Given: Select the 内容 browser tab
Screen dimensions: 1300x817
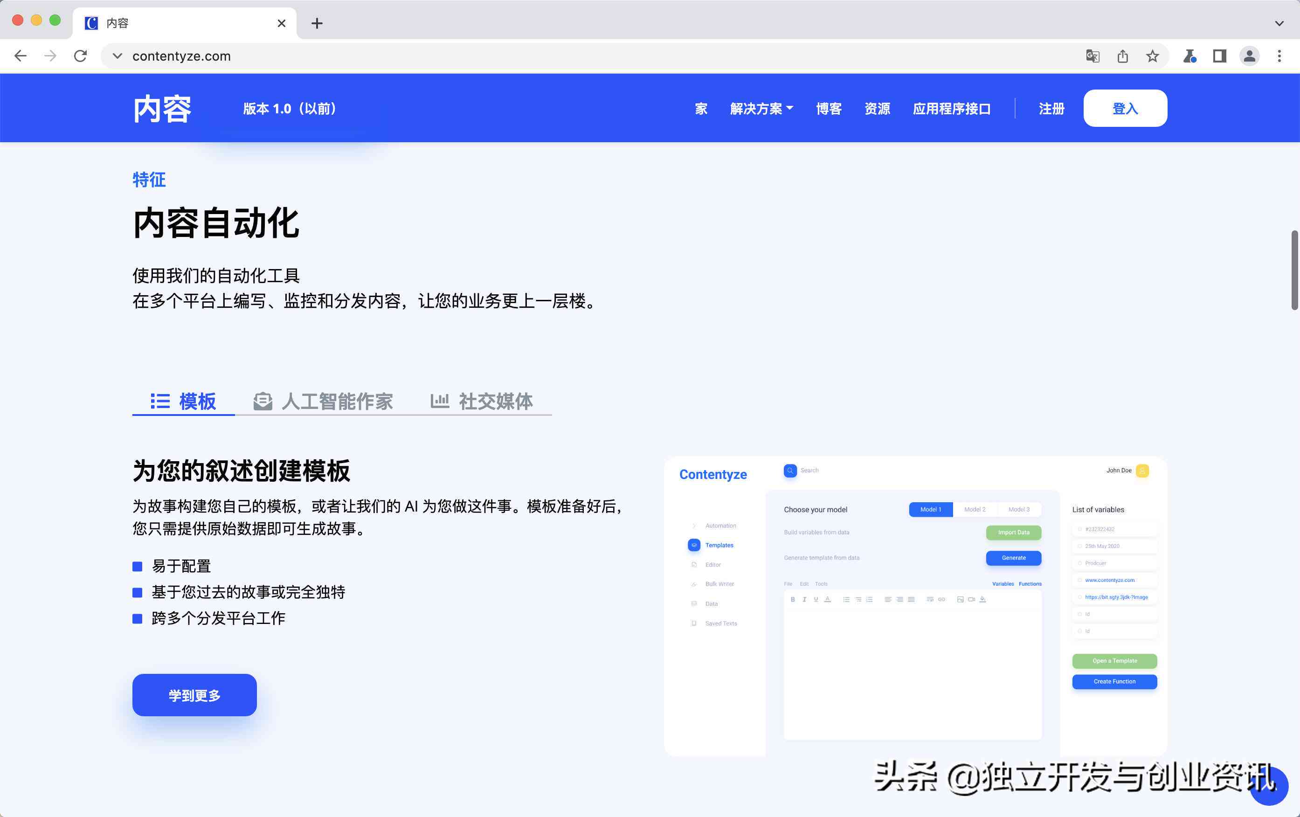Looking at the screenshot, I should [184, 23].
